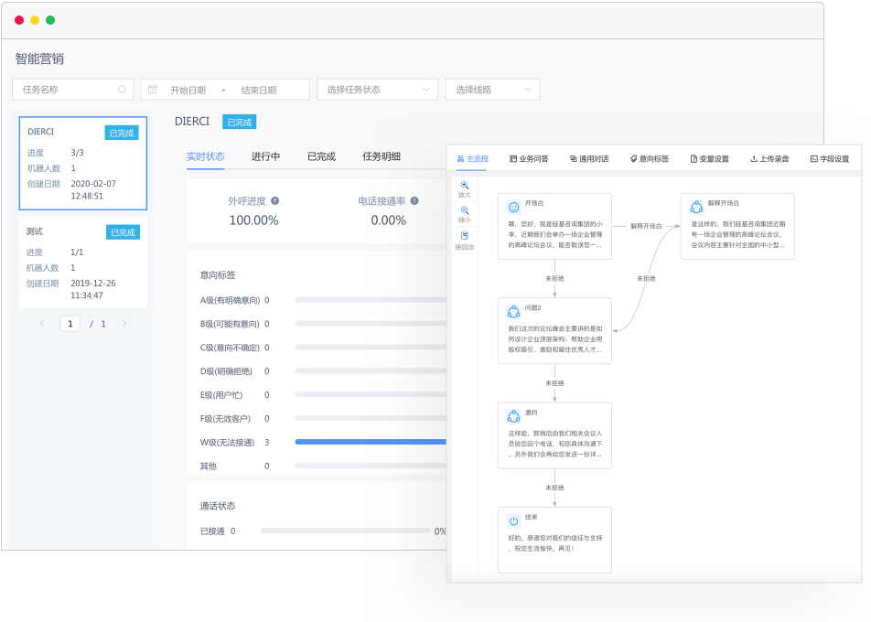
Task: Click the info icon next to 电话接通率
Action: pos(414,201)
